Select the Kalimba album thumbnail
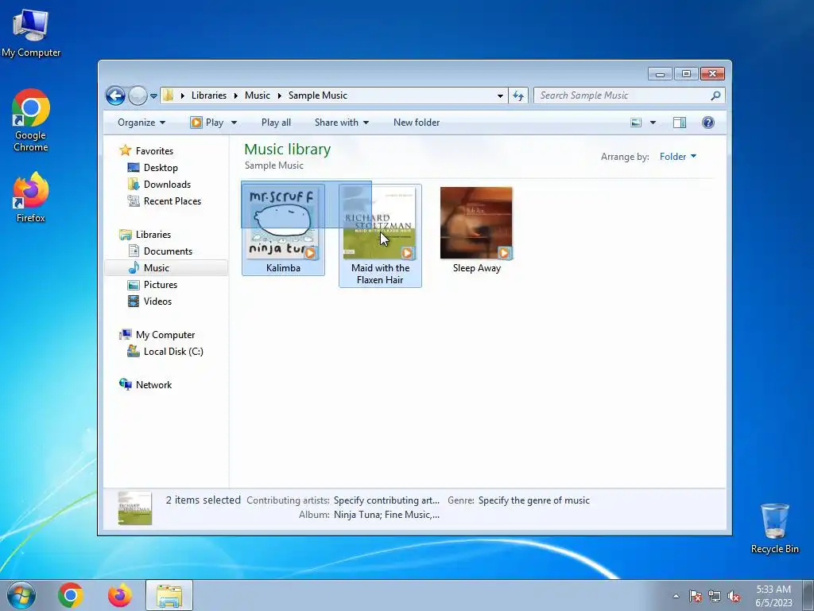This screenshot has height=611, width=814. (283, 223)
